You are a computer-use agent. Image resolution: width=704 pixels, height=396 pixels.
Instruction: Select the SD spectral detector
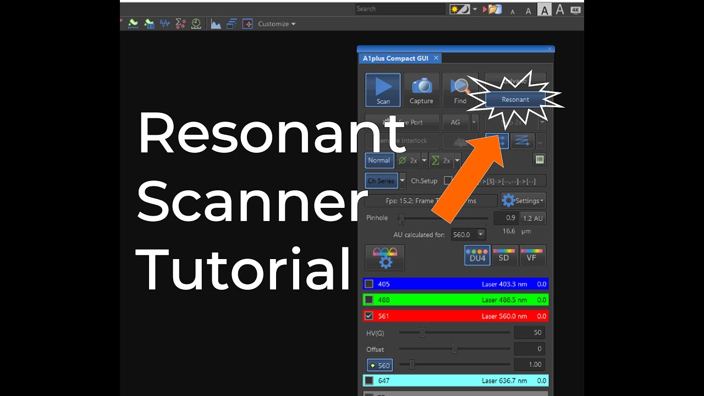coord(504,256)
